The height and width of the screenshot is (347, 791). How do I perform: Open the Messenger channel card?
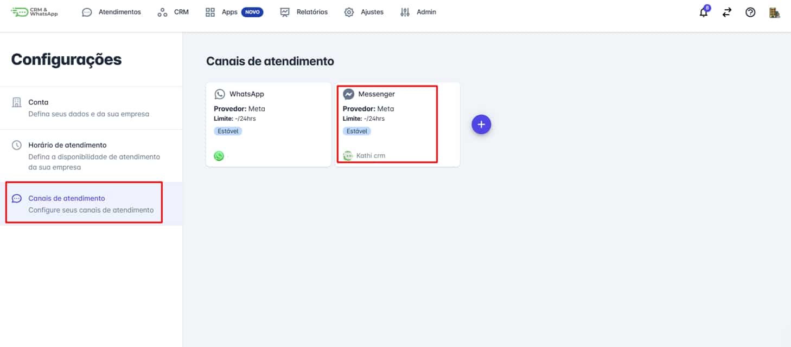click(398, 125)
